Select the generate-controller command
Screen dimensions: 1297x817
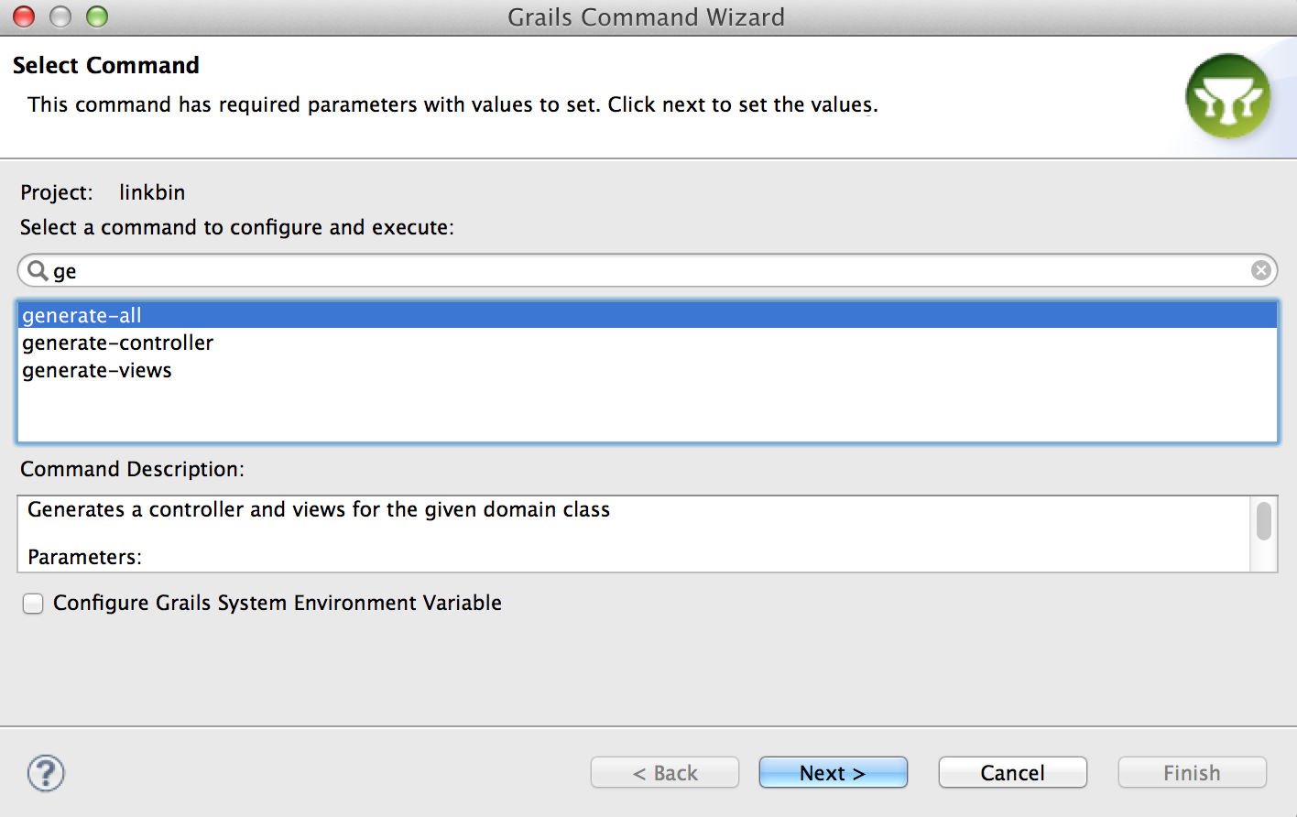(x=117, y=343)
